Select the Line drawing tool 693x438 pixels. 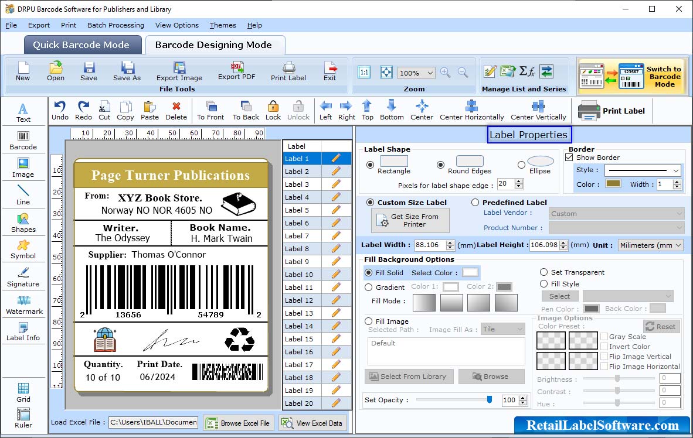23,195
